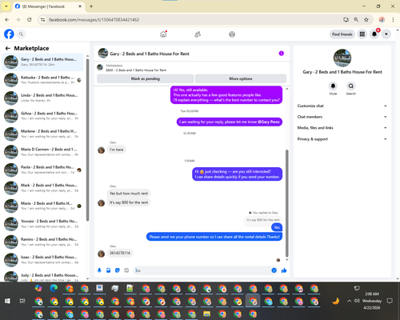Screen dimensions: 400x320
Task: Open Paola's 2 Beds conversation
Action: (42, 170)
